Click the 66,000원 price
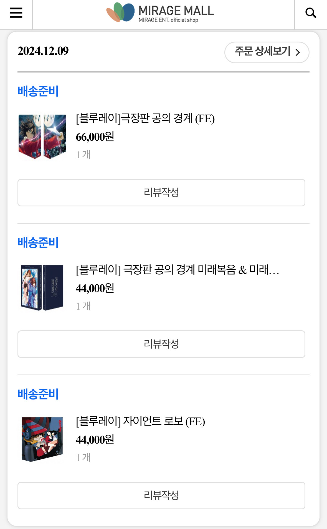327x529 pixels. pyautogui.click(x=95, y=137)
